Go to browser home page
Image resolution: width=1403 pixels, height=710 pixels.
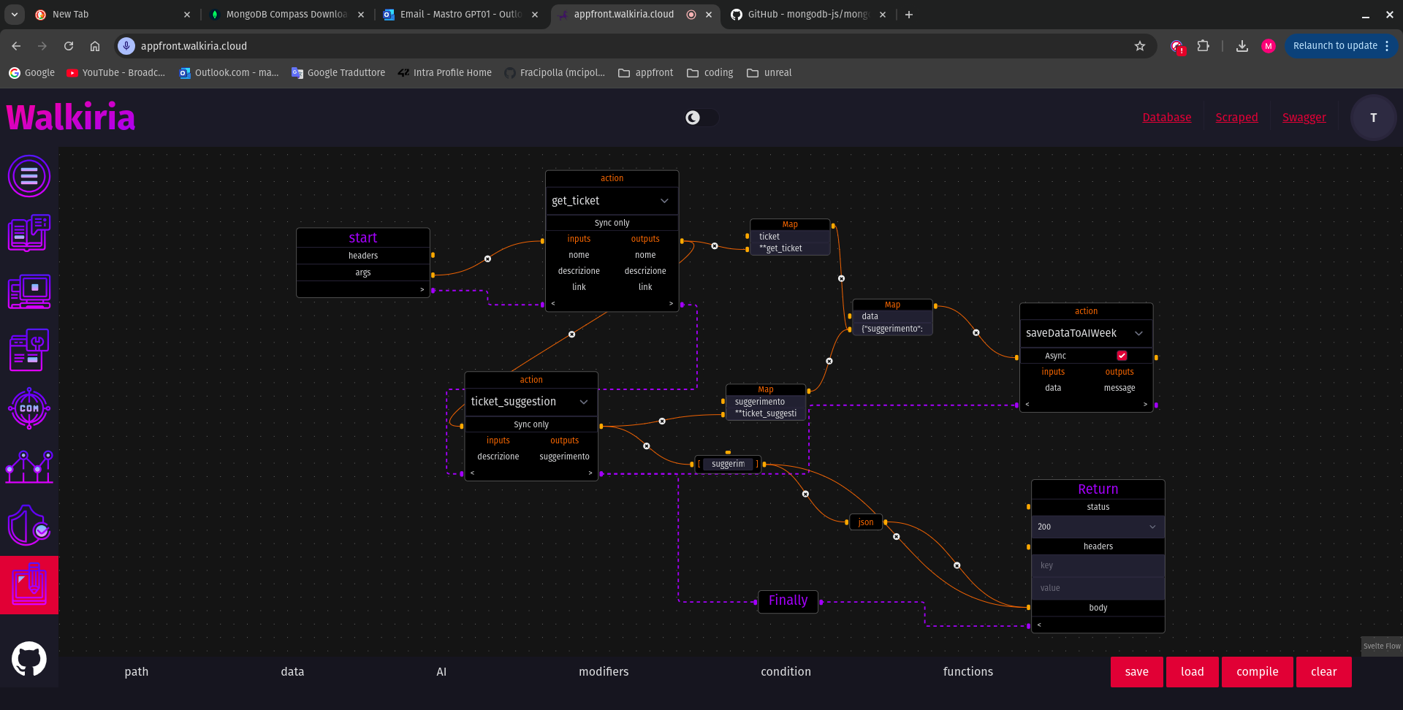pos(95,46)
